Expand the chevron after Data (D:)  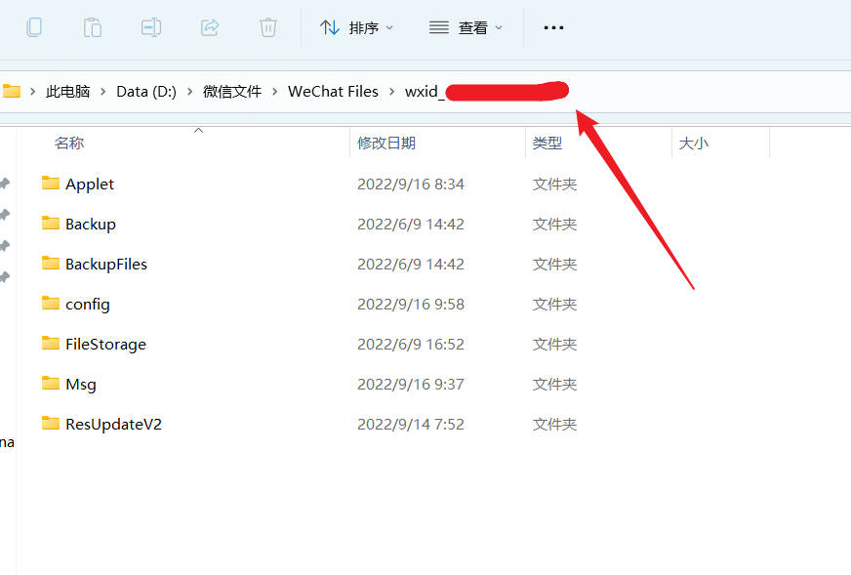click(189, 92)
